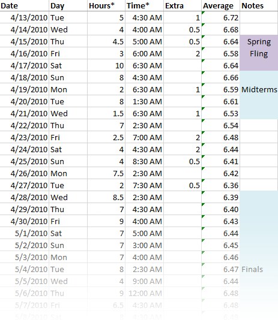This screenshot has width=278, height=320.
Task: Select the Hours* header cell
Action: [x=106, y=5]
